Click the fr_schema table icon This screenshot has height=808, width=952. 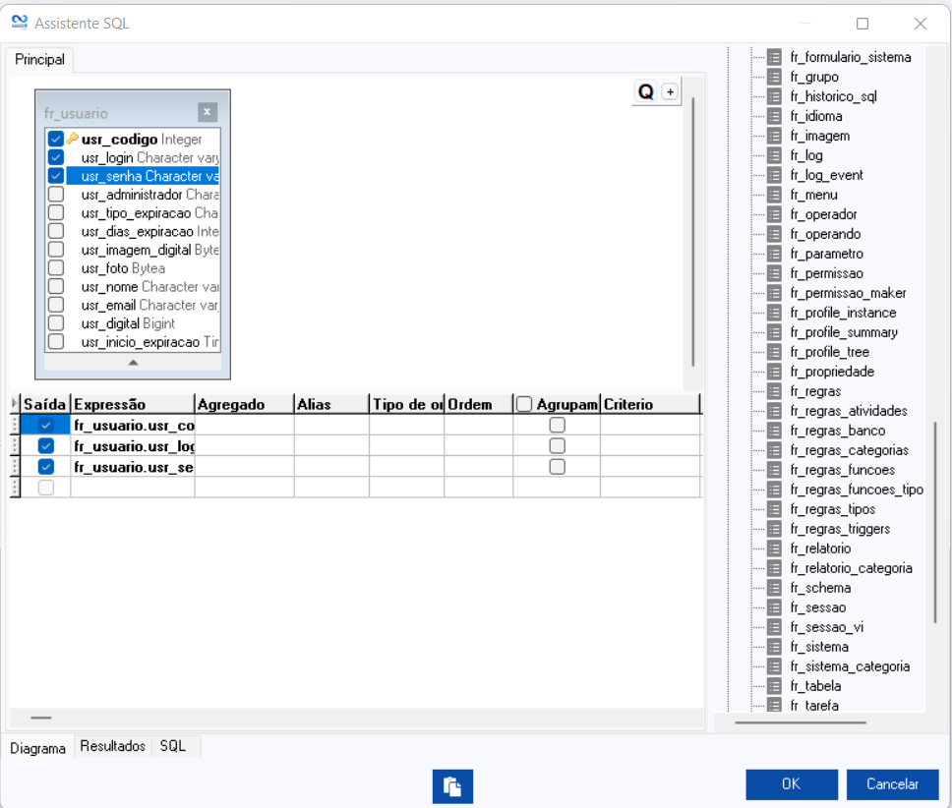pyautogui.click(x=774, y=588)
